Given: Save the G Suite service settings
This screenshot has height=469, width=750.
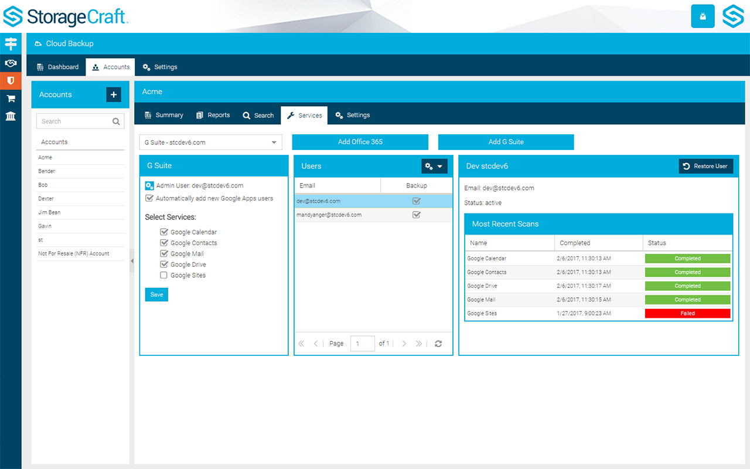Looking at the screenshot, I should click(x=156, y=294).
